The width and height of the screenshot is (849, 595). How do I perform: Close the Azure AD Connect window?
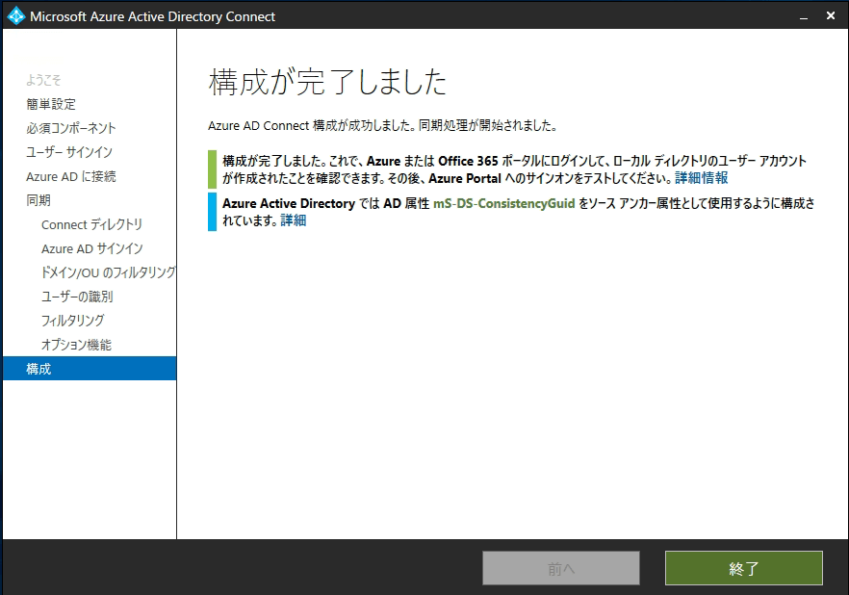(x=831, y=16)
